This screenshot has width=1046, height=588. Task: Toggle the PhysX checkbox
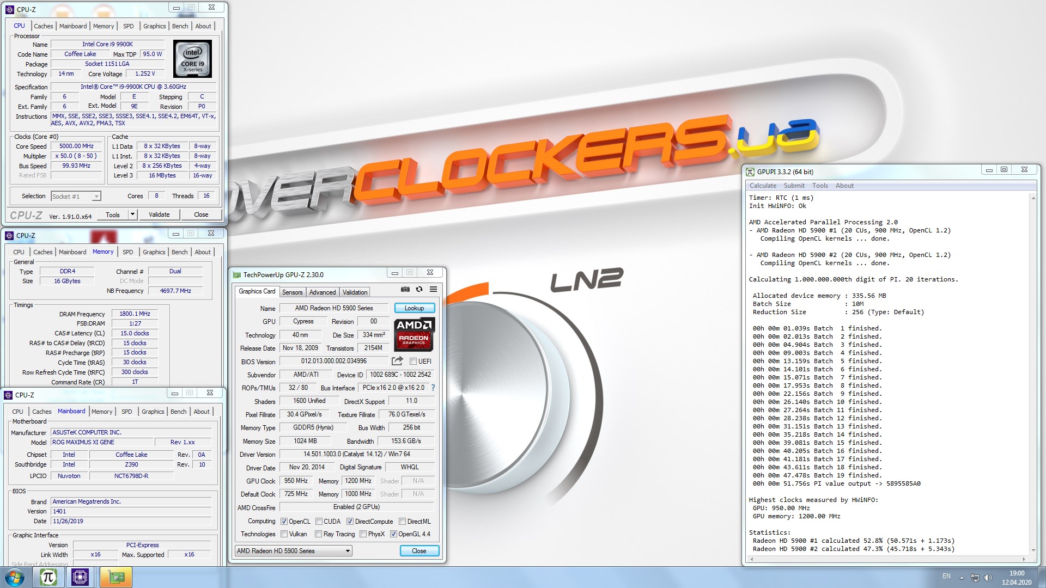363,534
